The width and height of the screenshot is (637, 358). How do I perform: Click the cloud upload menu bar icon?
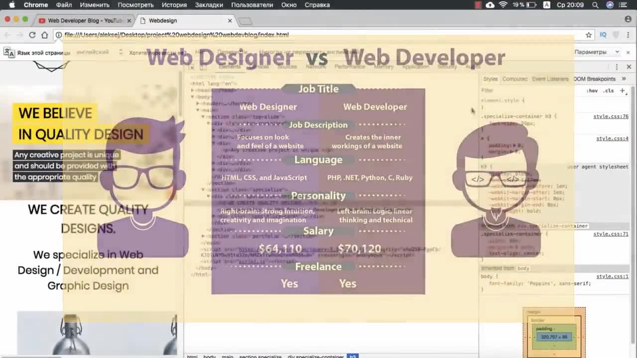pyautogui.click(x=490, y=5)
